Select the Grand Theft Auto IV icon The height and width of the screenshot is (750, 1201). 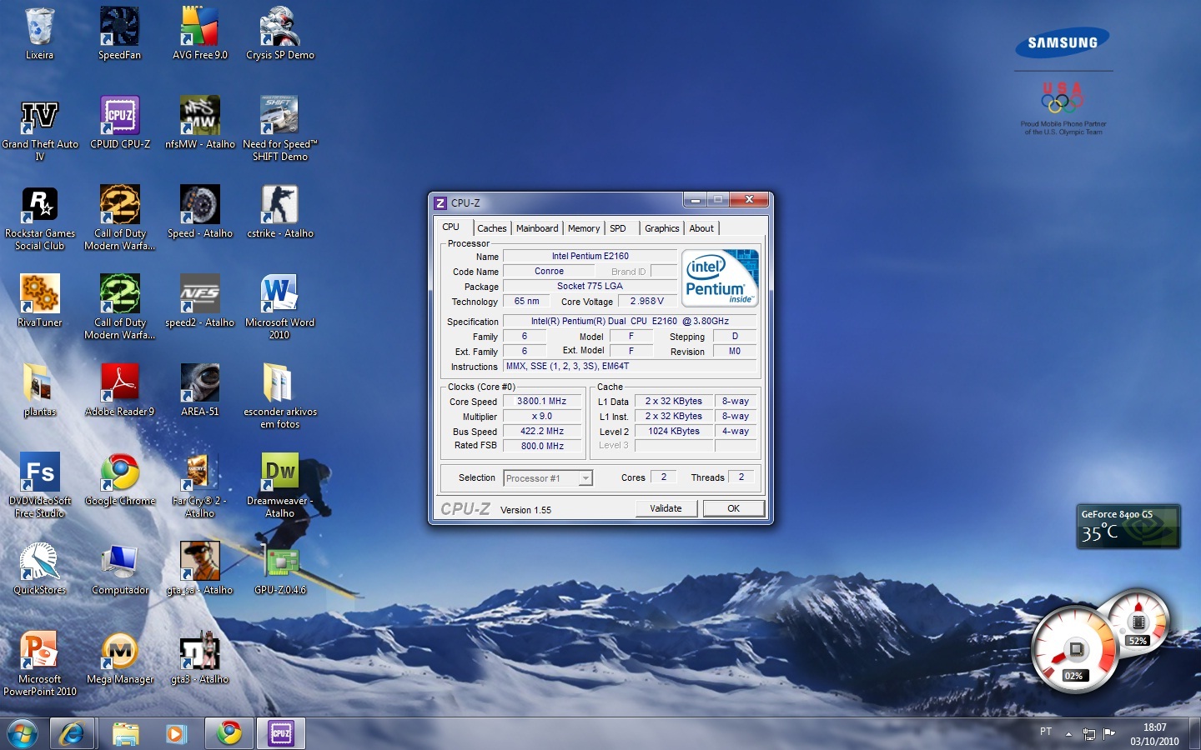tap(39, 128)
